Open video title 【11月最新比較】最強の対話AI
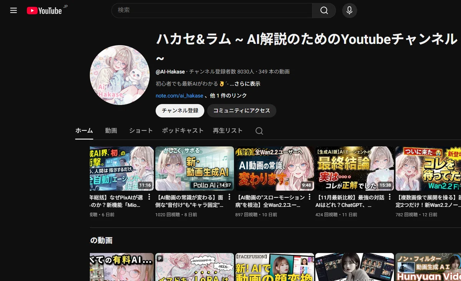This screenshot has width=461, height=281. (x=350, y=201)
